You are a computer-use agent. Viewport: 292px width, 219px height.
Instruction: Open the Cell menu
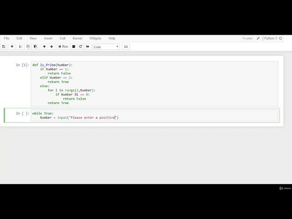pos(63,38)
